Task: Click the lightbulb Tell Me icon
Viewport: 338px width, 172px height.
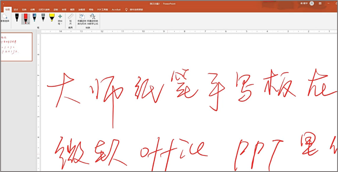Action: (126, 10)
